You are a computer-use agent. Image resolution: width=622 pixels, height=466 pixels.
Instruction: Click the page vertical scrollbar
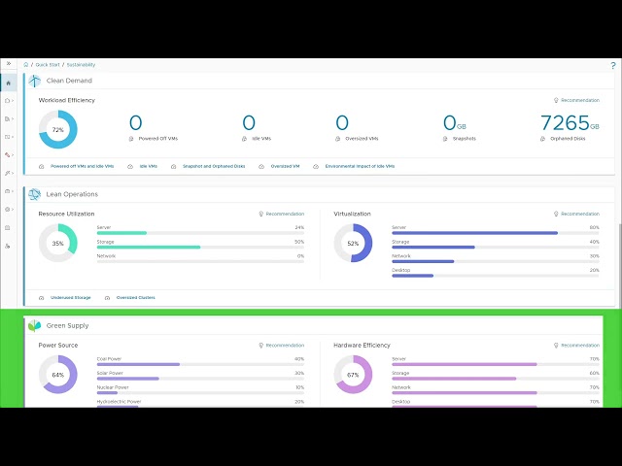tap(620, 265)
